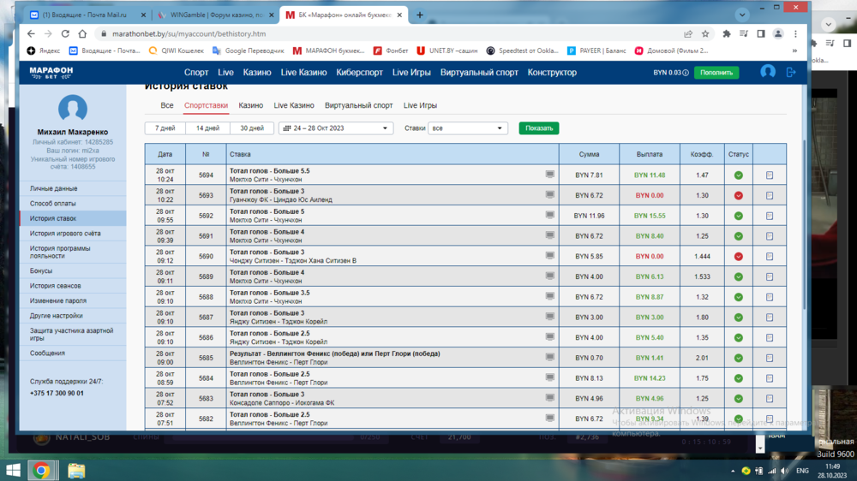Open the user profile icon in header

[x=768, y=73]
